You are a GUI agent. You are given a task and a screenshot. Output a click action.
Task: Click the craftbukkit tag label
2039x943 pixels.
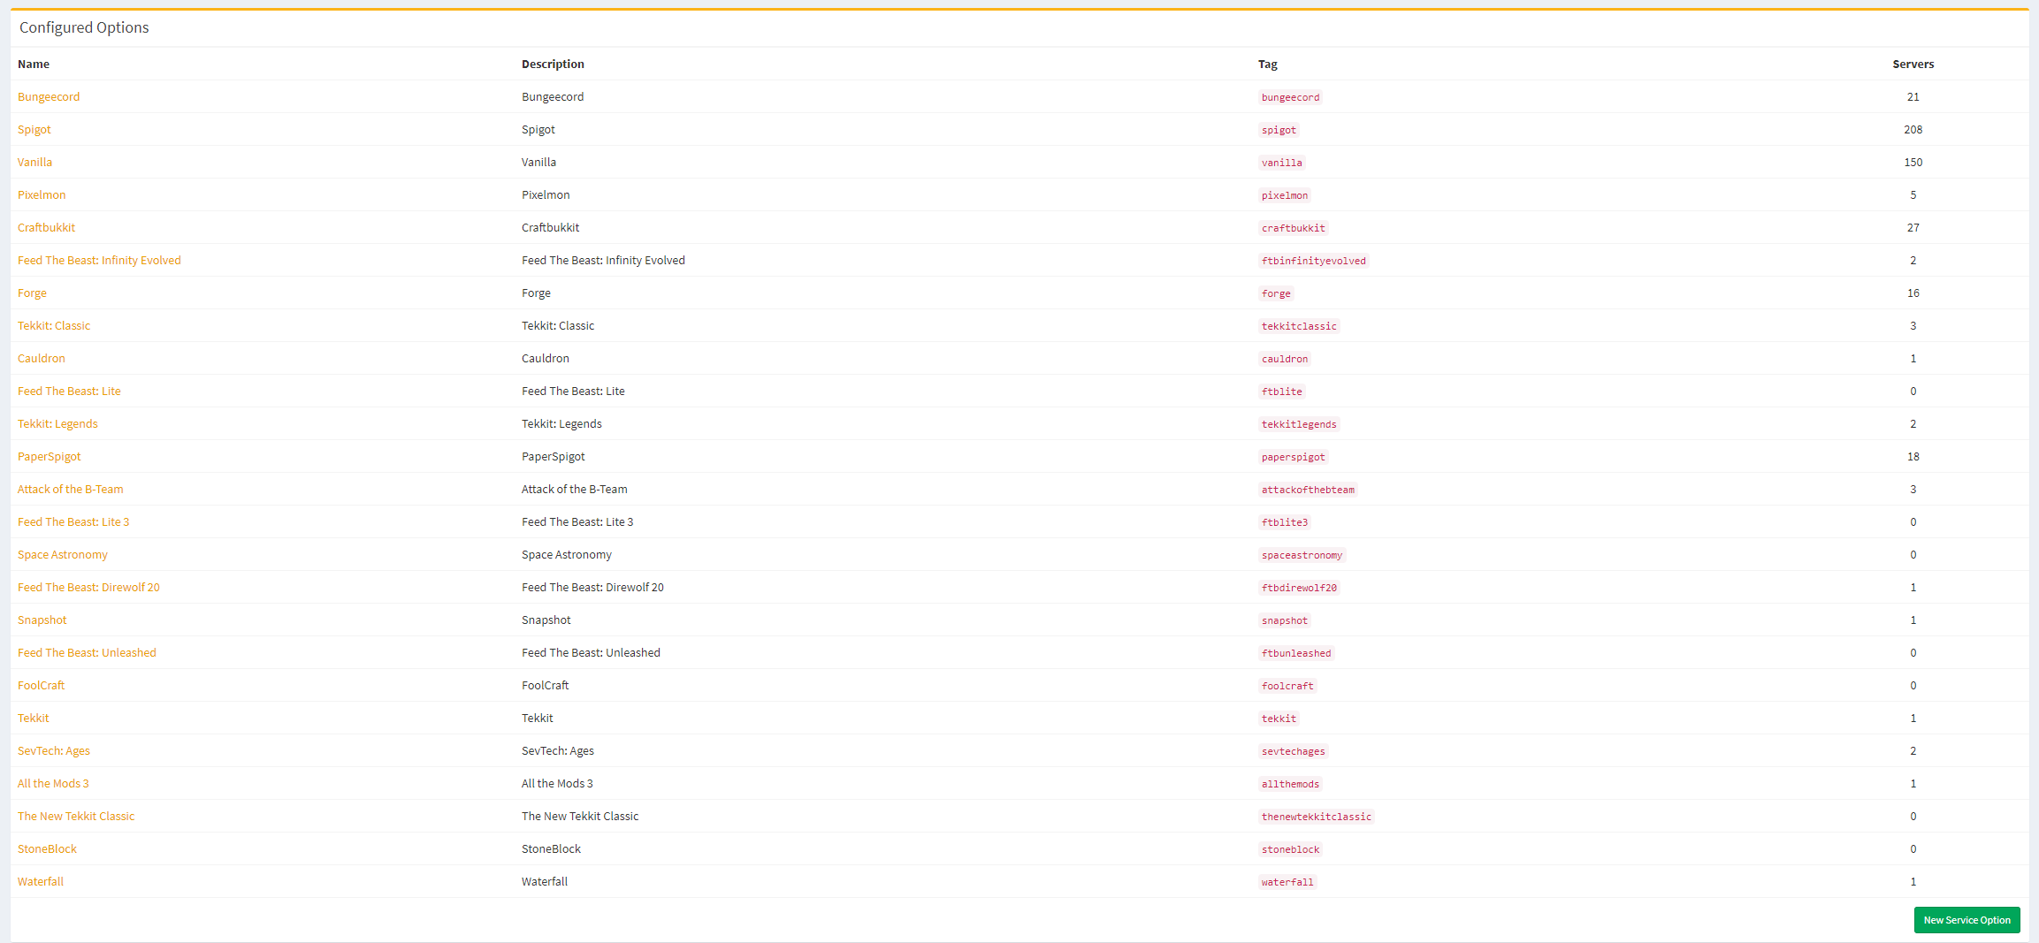pyautogui.click(x=1293, y=228)
